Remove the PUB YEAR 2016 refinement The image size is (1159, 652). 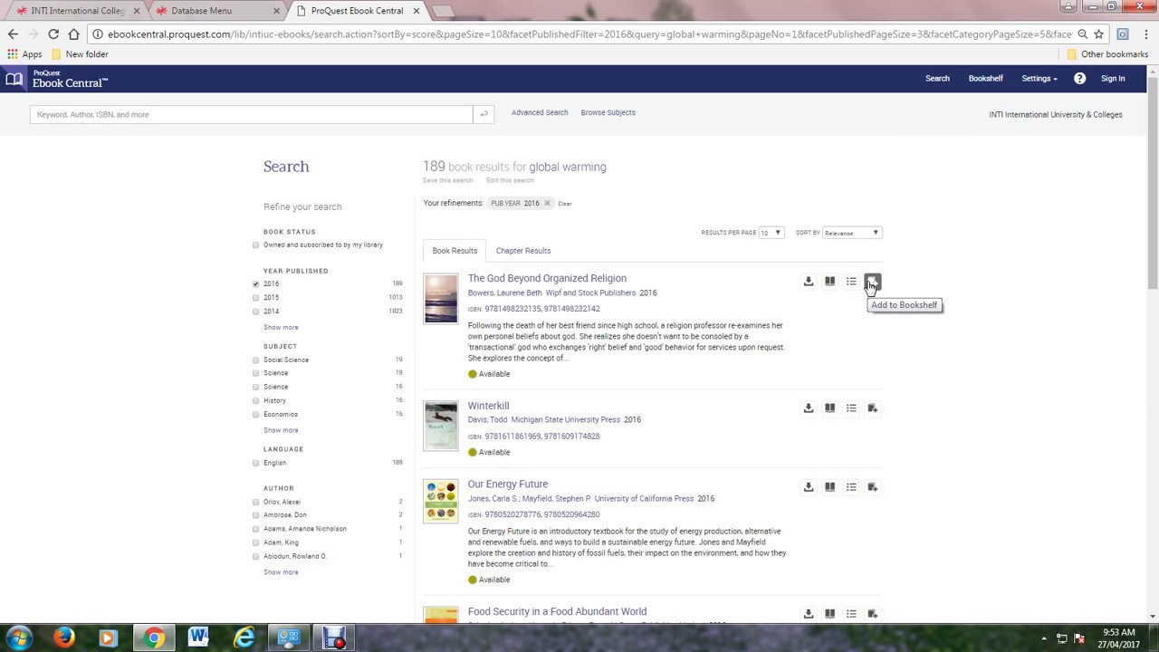click(x=547, y=204)
